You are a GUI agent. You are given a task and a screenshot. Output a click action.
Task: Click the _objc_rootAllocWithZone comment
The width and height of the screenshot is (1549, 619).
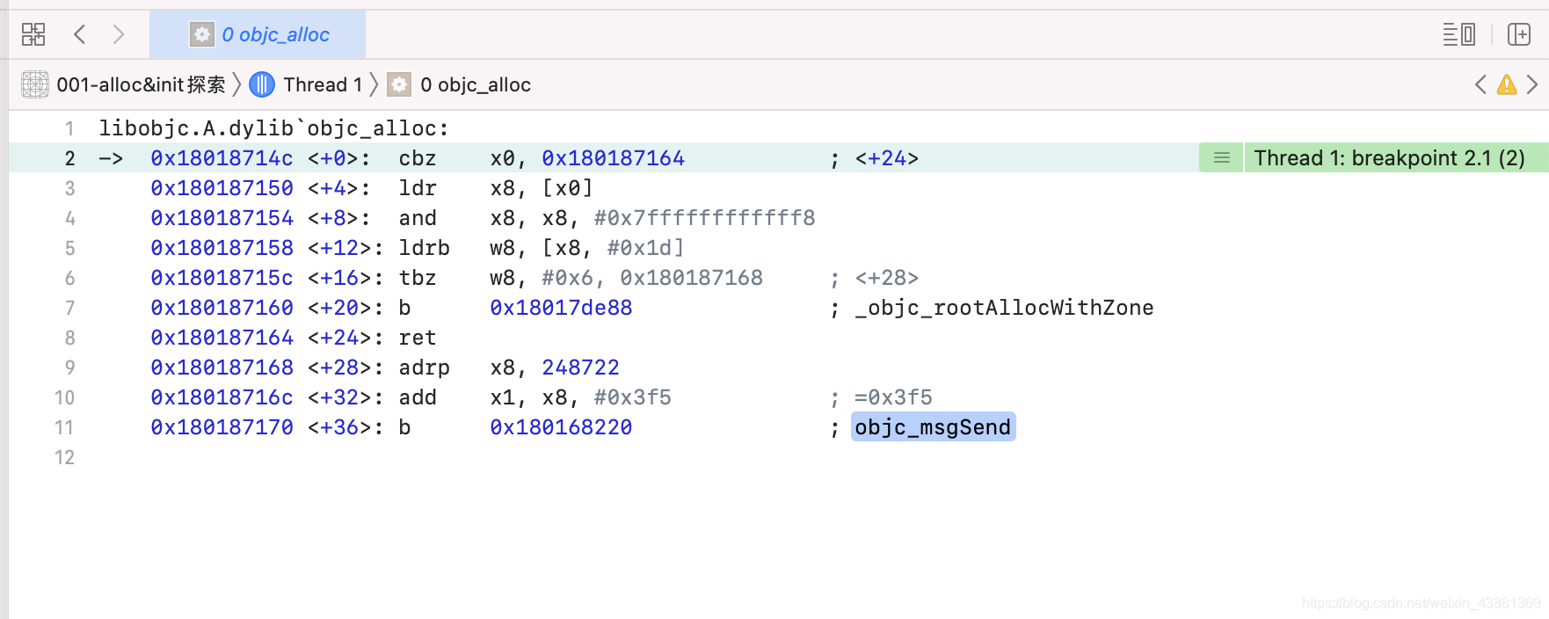[1004, 308]
